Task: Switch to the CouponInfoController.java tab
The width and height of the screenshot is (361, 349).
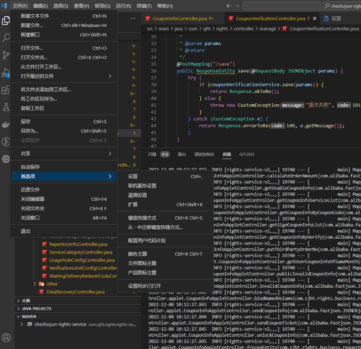Action: point(180,18)
